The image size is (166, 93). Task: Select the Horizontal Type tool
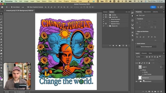click(x=1, y=59)
